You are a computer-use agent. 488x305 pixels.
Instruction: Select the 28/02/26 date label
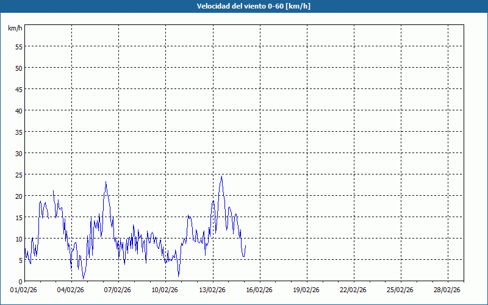[448, 290]
